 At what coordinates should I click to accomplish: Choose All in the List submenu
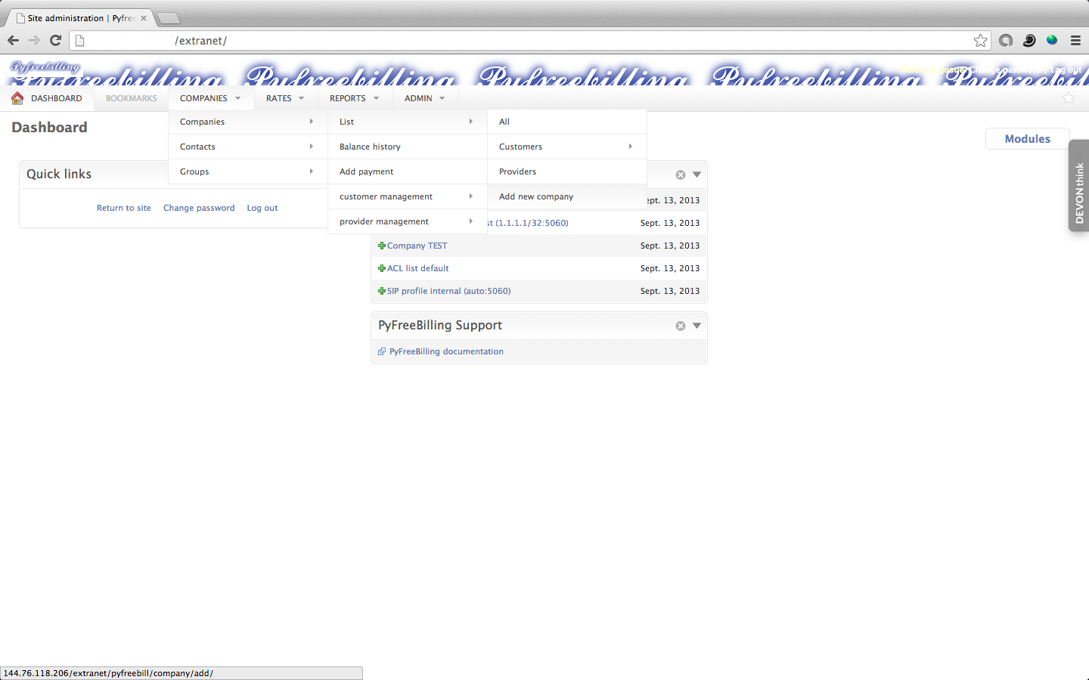click(x=566, y=122)
